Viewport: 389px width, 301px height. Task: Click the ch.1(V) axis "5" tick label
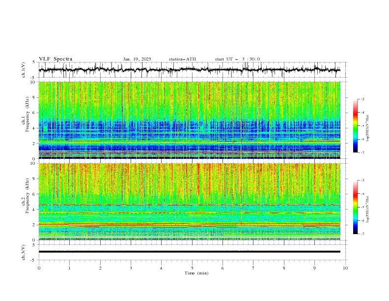point(34,62)
